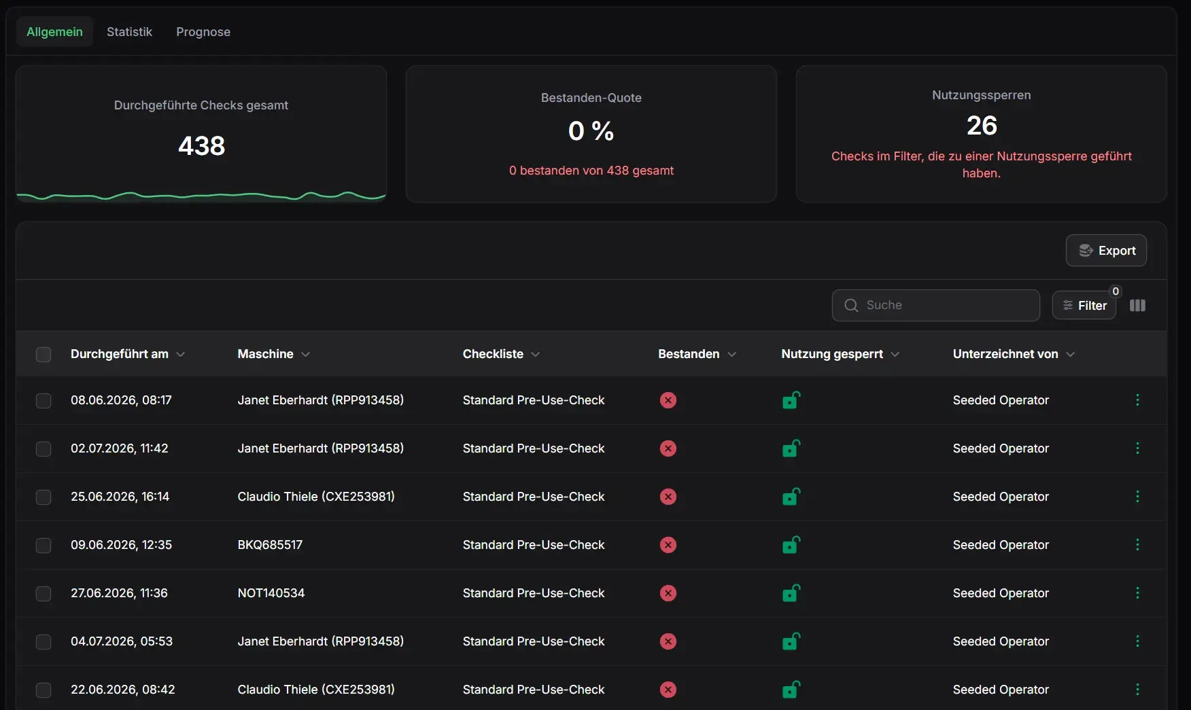Open the kebab menu for 22.06.2026 row

click(1137, 690)
